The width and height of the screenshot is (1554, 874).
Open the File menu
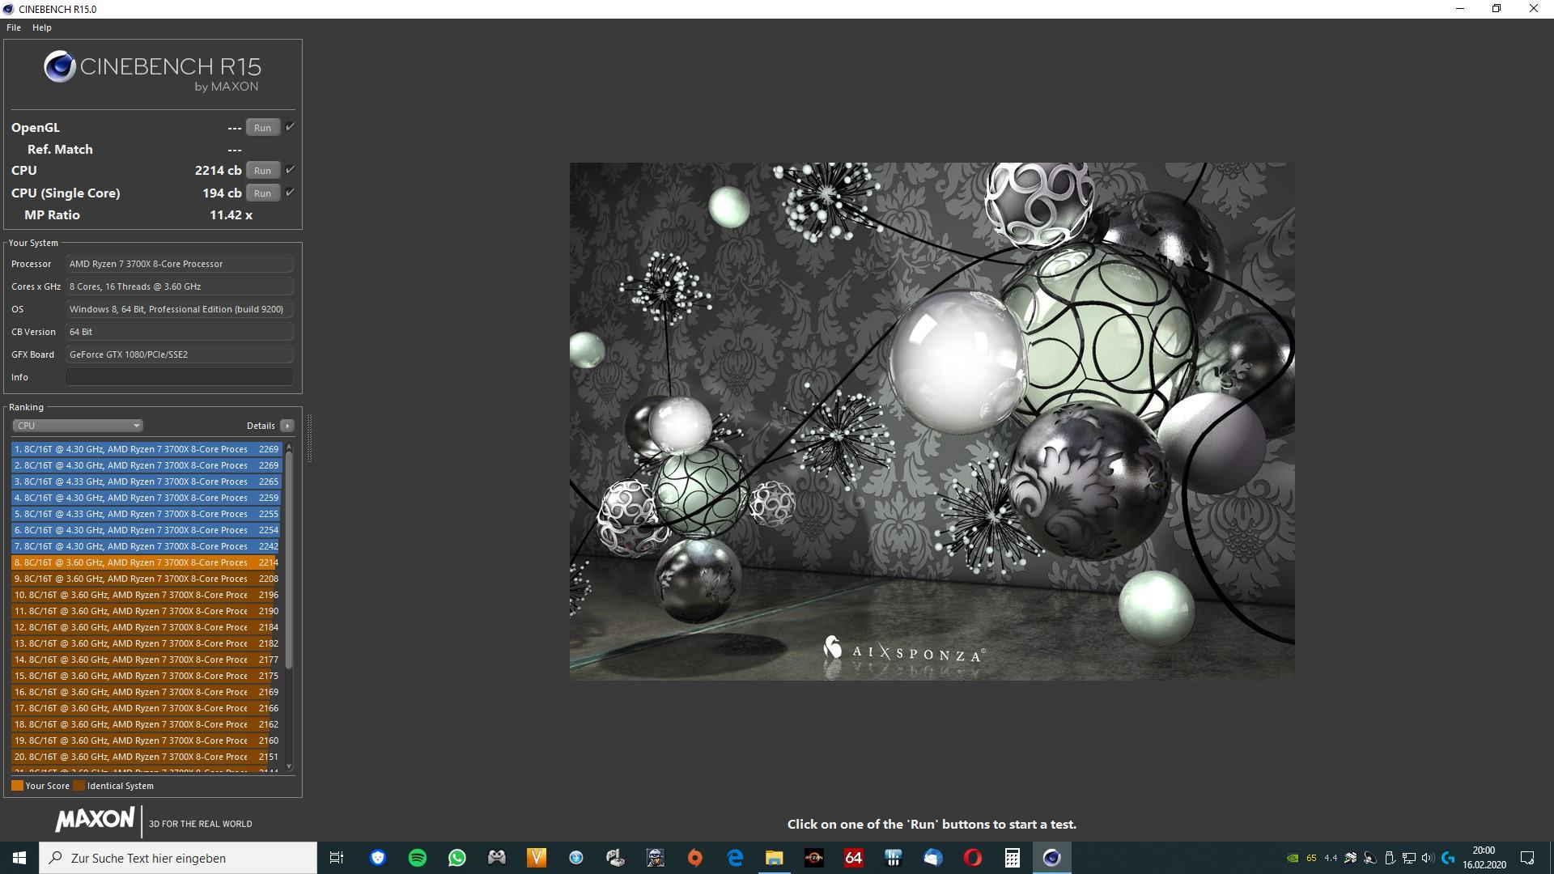[x=14, y=28]
